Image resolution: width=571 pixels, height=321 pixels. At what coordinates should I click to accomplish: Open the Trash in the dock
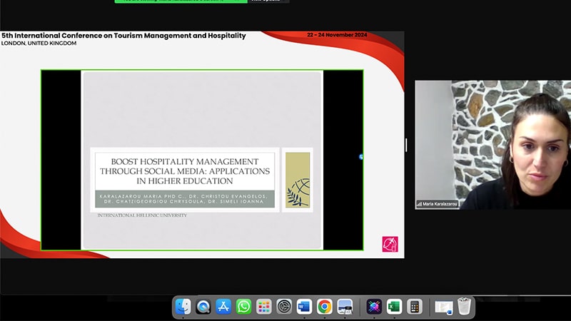click(x=465, y=307)
